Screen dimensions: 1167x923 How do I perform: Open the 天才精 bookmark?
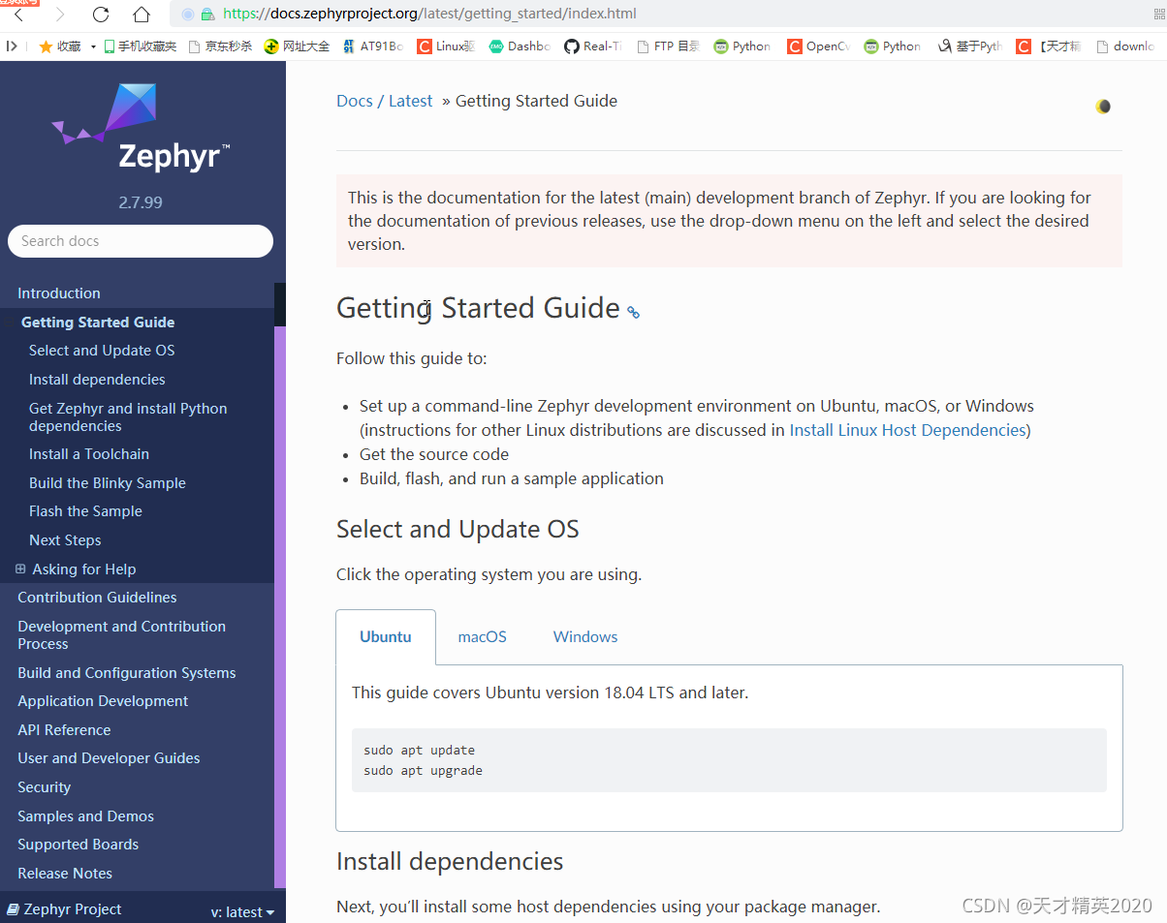pos(1049,46)
